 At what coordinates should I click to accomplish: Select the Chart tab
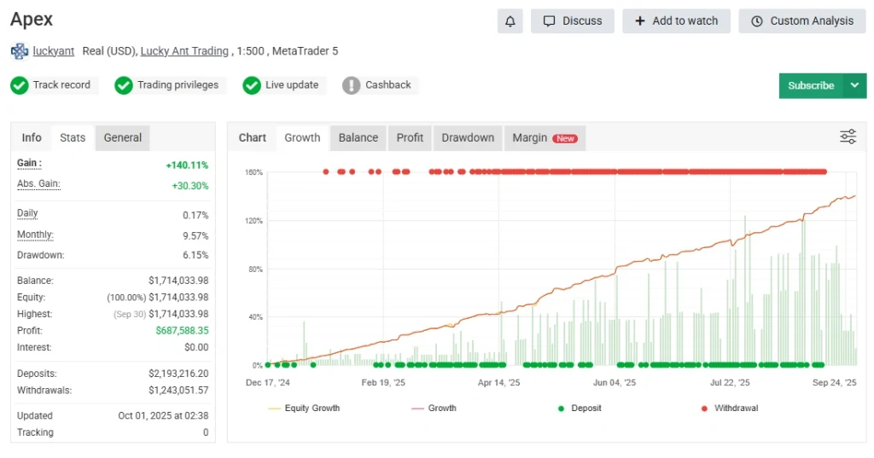pyautogui.click(x=253, y=137)
